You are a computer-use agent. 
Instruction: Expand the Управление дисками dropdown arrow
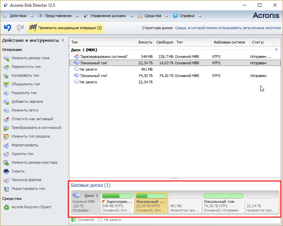click(131, 16)
